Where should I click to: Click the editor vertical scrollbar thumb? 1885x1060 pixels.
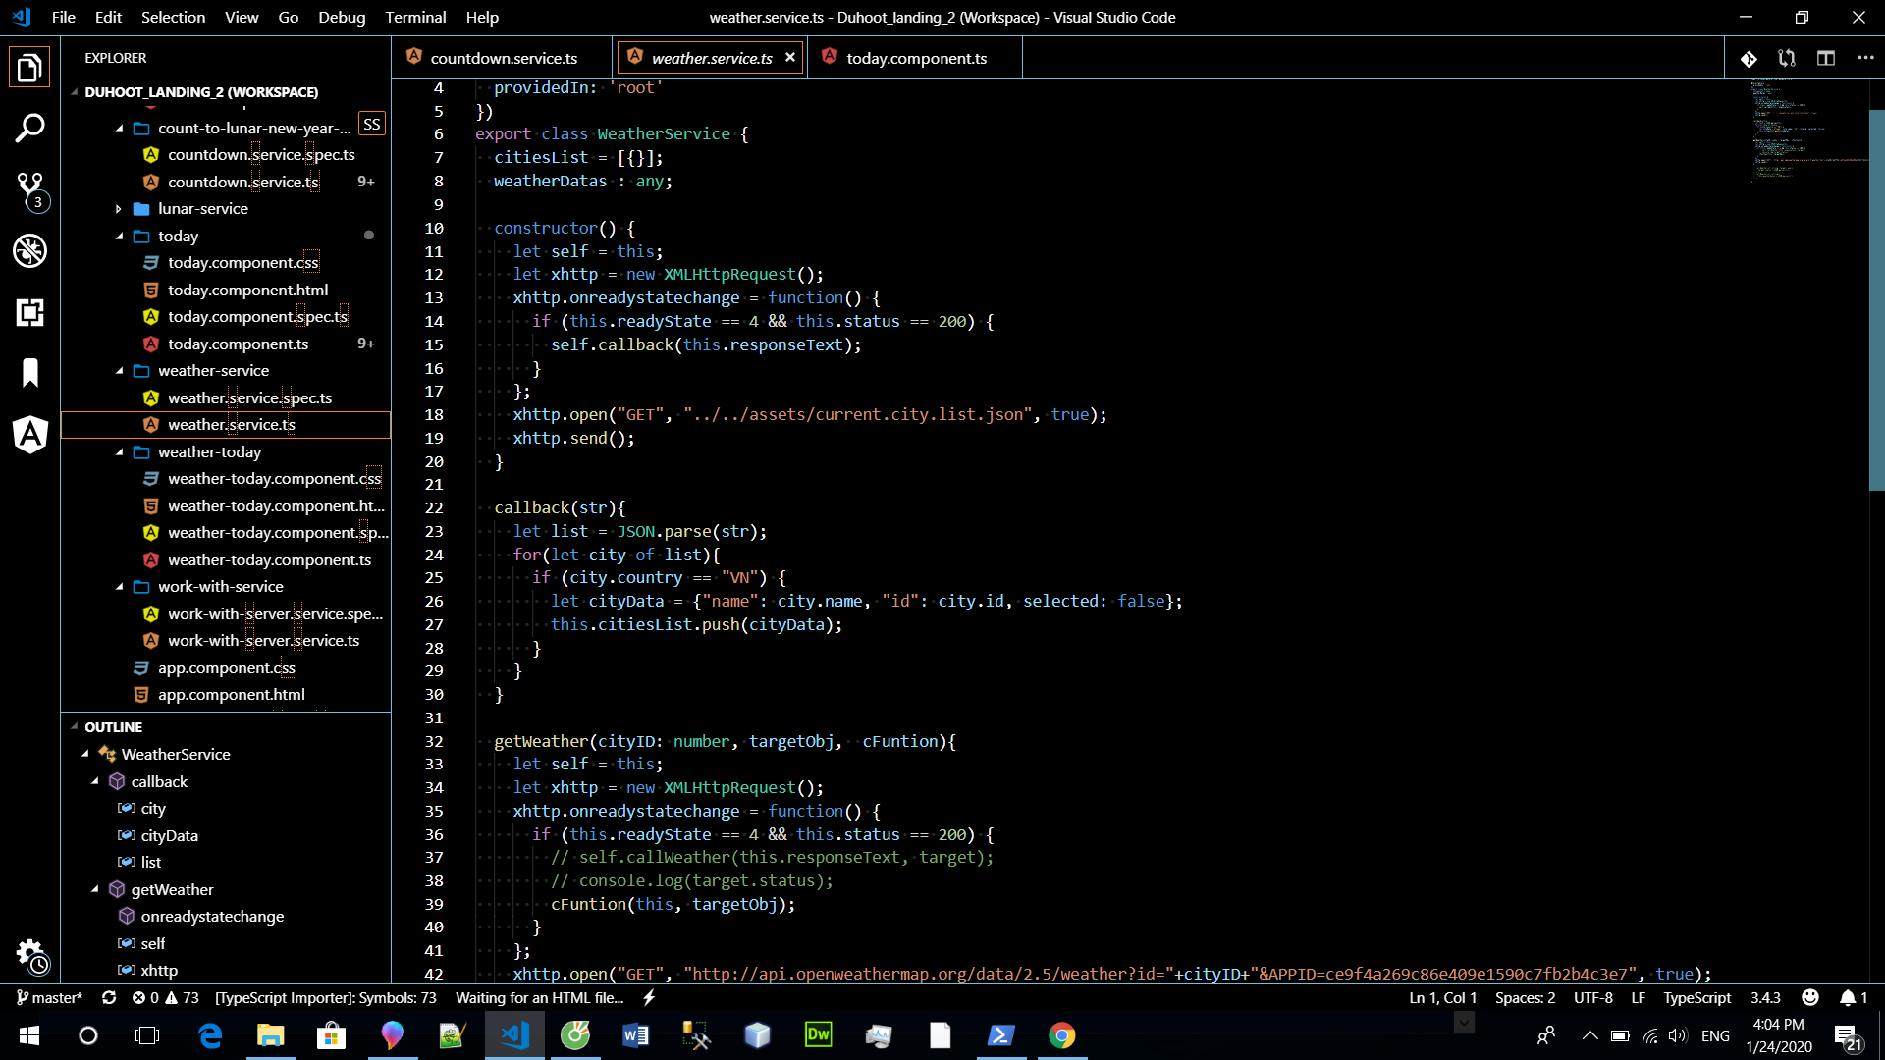point(1876,299)
